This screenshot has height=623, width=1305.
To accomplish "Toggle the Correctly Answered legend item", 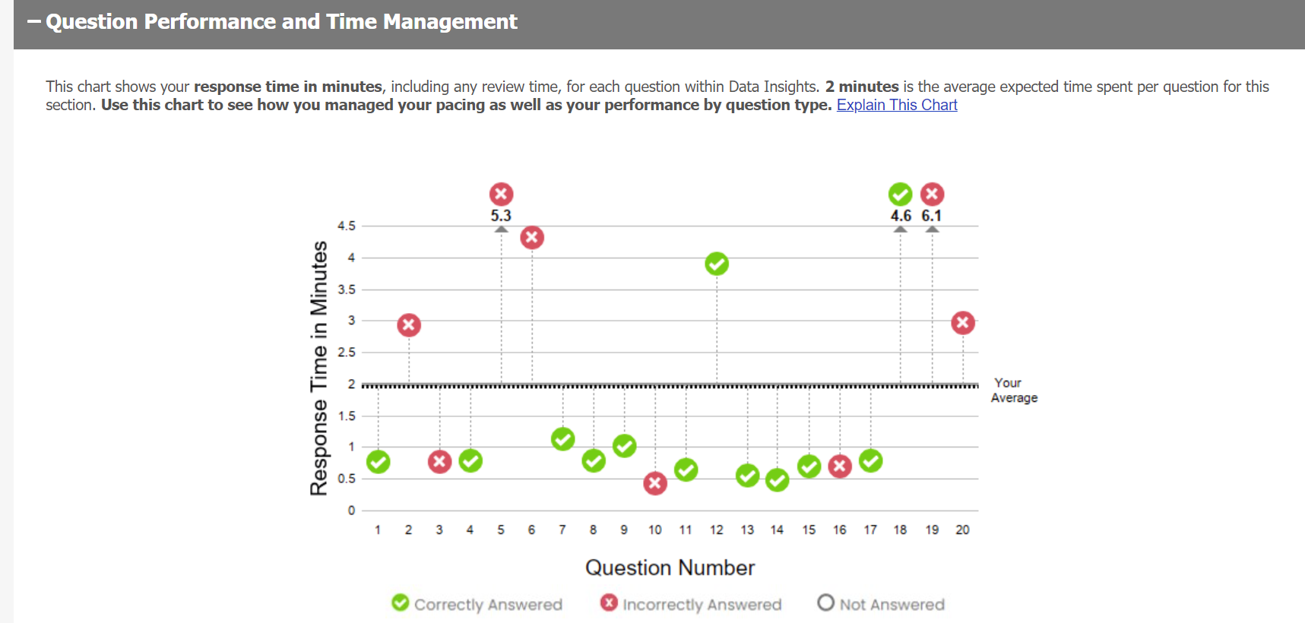I will point(477,604).
